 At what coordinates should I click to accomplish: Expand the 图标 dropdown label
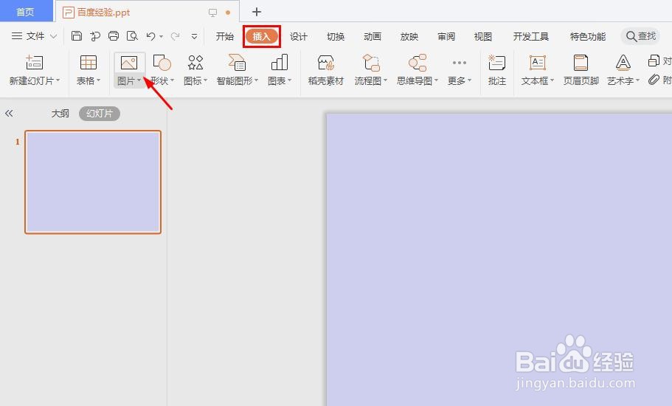pos(195,80)
